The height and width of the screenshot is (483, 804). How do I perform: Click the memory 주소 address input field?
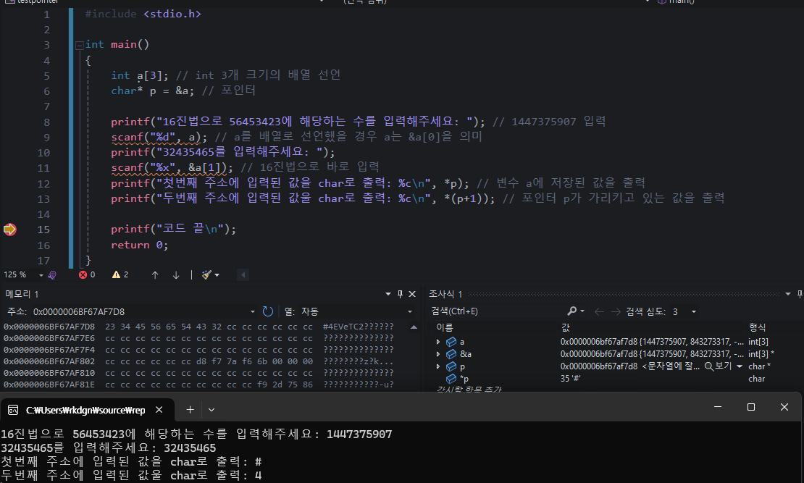[x=140, y=312]
